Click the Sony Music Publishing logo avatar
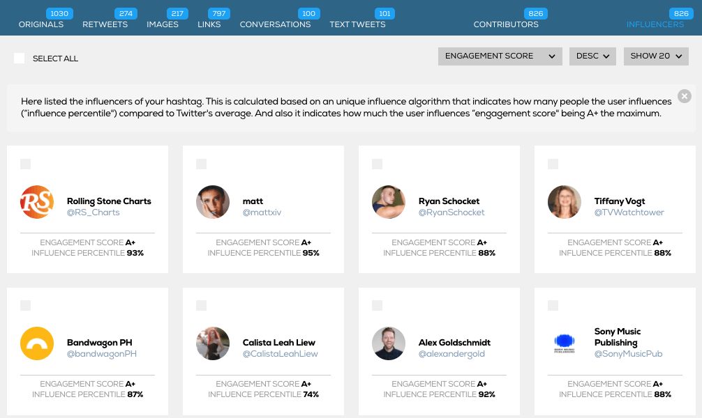Screen dimensions: 702x418 click(565, 343)
